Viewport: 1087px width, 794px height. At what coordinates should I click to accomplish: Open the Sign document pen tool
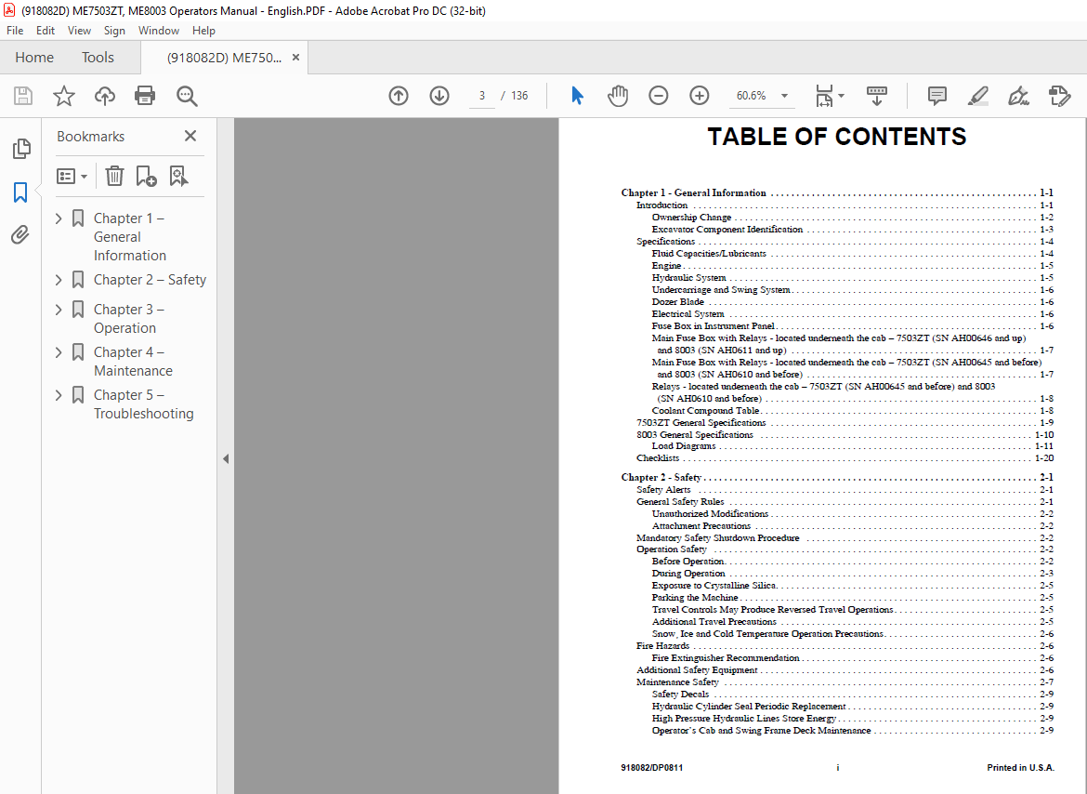[x=1018, y=96]
